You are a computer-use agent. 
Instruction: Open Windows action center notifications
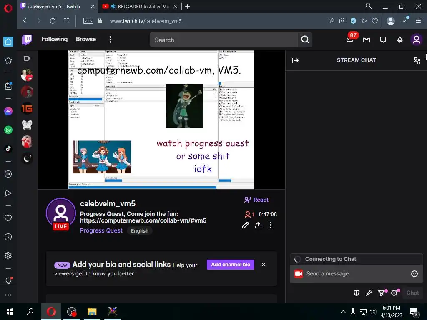[414, 312]
